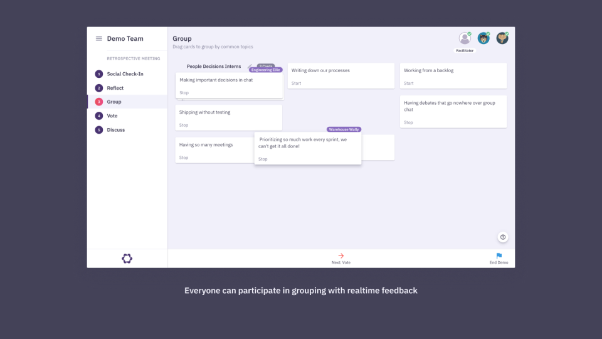
Task: Go to Social Check-In phase
Action: [125, 74]
